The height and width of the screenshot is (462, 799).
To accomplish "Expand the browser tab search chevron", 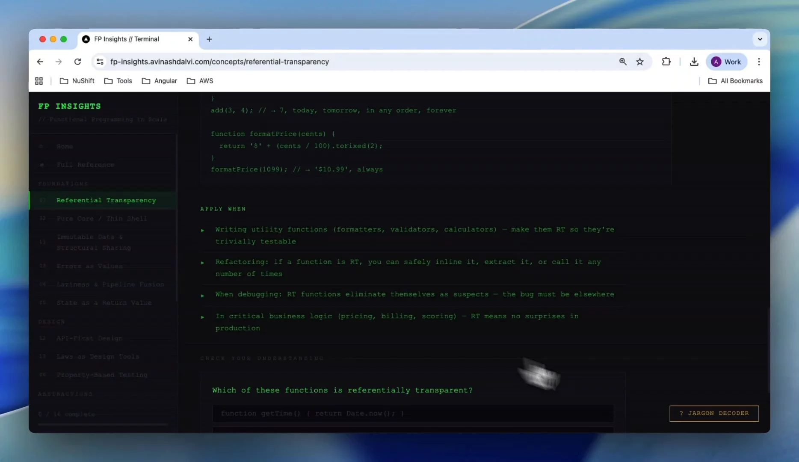I will tap(760, 39).
